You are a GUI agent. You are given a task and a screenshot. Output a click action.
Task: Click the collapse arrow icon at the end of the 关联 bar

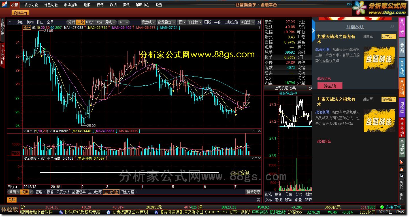pyautogui.click(x=258, y=200)
